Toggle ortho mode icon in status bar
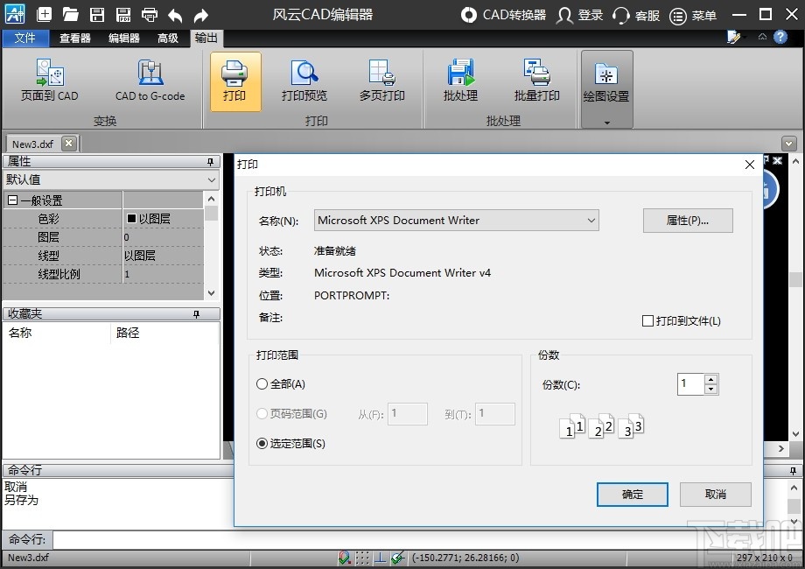This screenshot has height=569, width=805. [380, 558]
